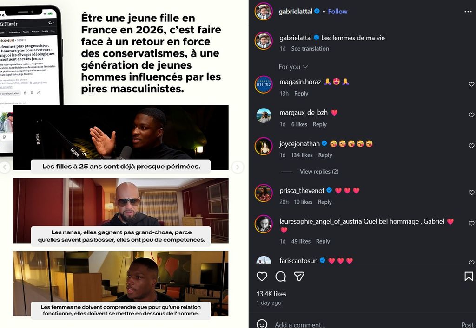Viewport: 476px width, 328px height.
Task: Go to next carousel slide arrow
Action: point(238,167)
